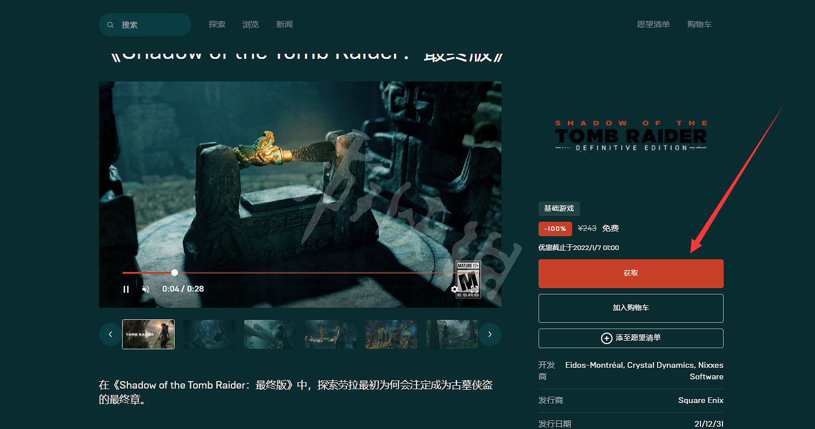
Task: Enter fullscreen video mode
Action: (474, 289)
